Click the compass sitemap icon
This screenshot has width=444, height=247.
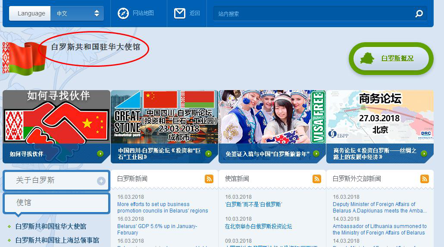[123, 13]
